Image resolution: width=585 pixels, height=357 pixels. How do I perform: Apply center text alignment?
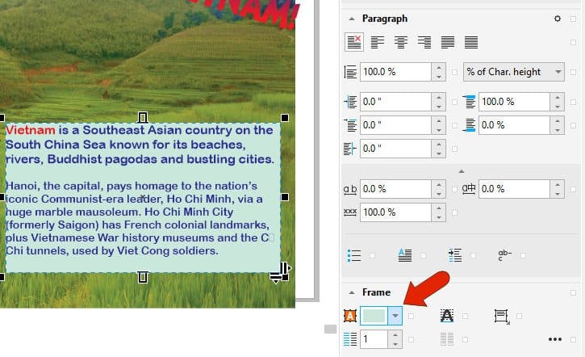coord(399,42)
